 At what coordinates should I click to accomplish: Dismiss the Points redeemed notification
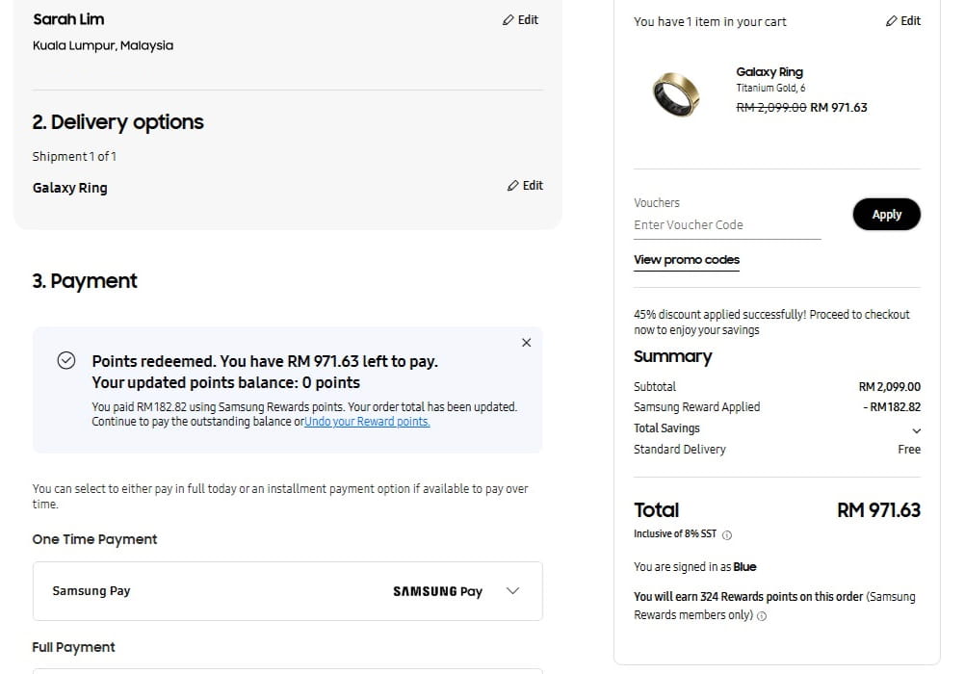(x=526, y=342)
